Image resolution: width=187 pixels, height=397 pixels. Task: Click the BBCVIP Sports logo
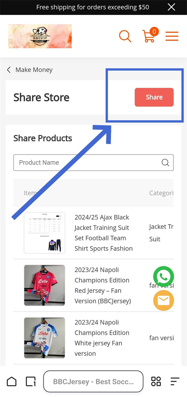(40, 36)
